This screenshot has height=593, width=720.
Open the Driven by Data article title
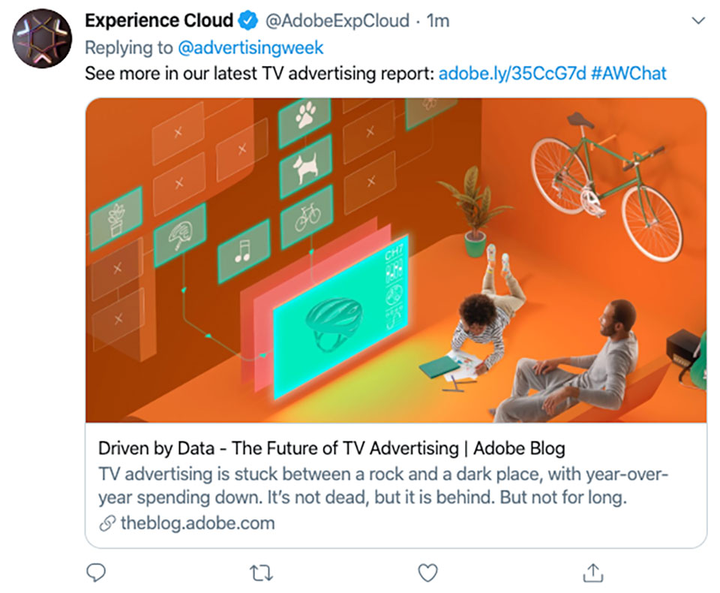[x=331, y=448]
